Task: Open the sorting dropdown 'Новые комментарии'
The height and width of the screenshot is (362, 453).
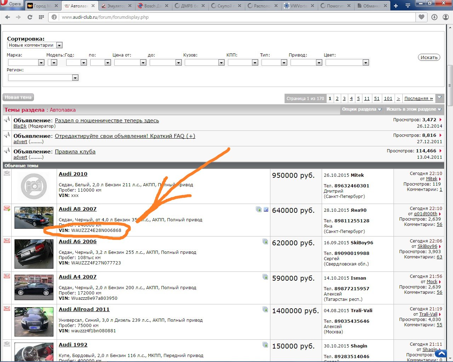Action: click(x=35, y=45)
